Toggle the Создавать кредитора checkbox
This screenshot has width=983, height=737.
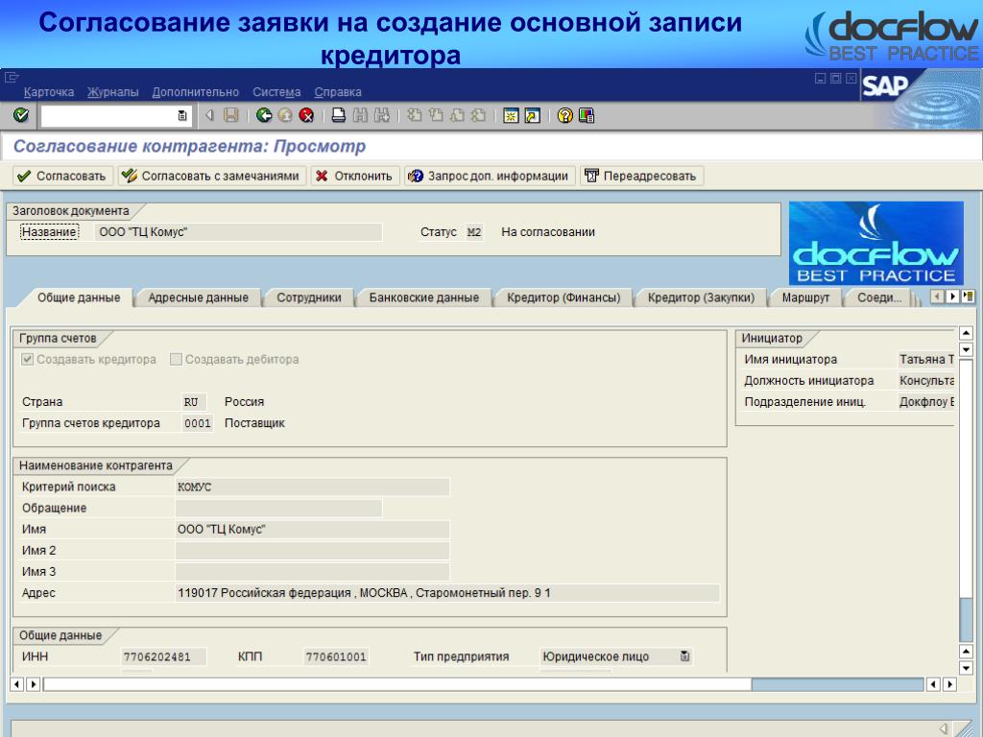click(x=27, y=359)
